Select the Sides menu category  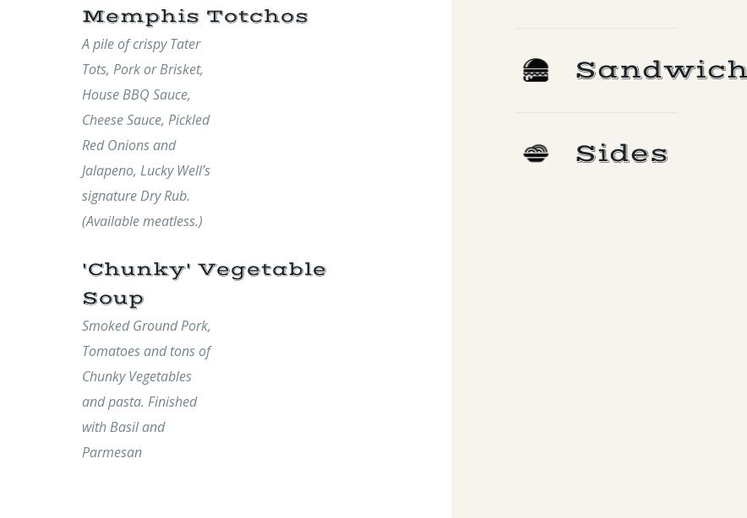click(622, 154)
